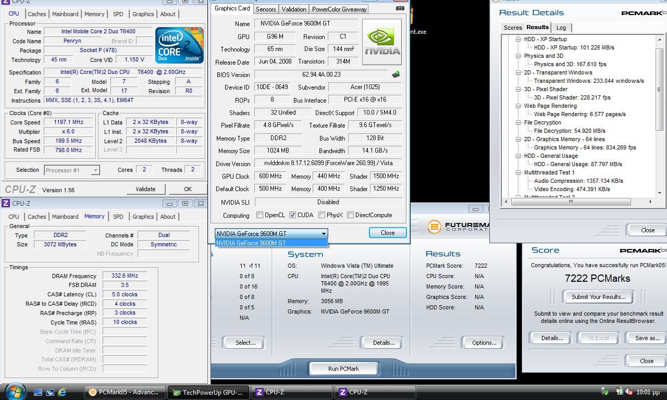Open the Scores tab in Result Details
The height and width of the screenshot is (400, 667).
tap(512, 28)
